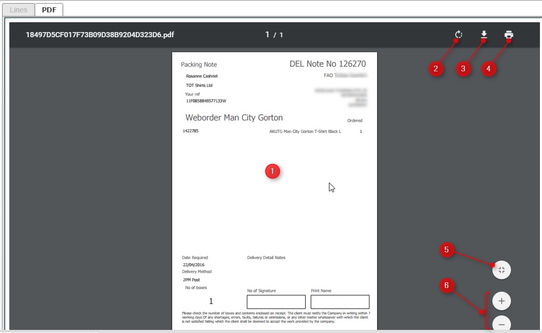This screenshot has height=333, width=542.
Task: Print the packing note PDF
Action: click(509, 35)
